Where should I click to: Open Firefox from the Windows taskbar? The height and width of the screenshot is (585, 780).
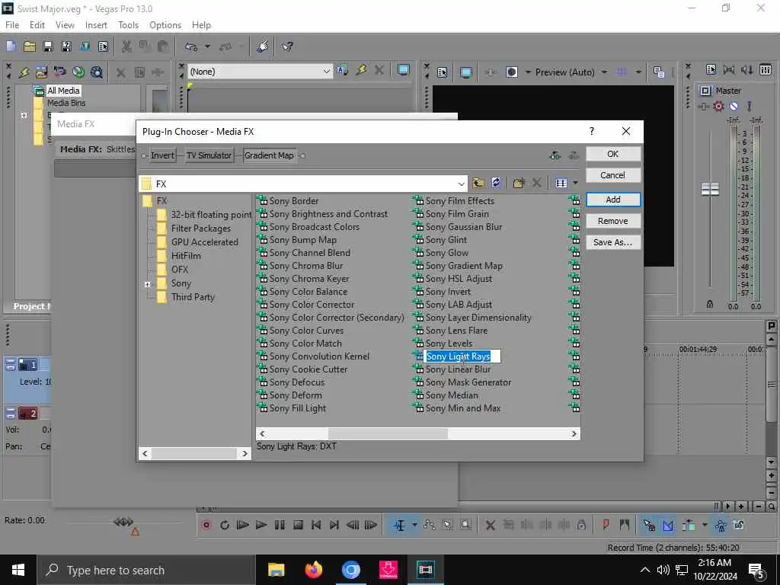[313, 570]
